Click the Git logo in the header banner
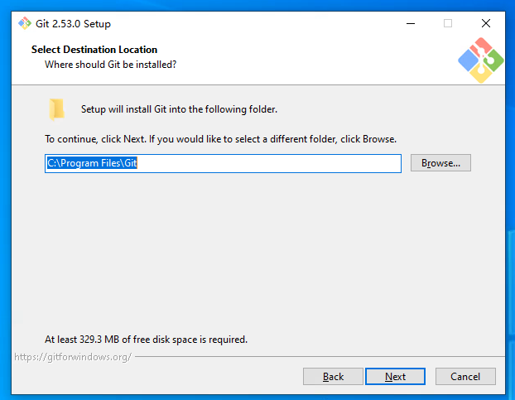The height and width of the screenshot is (400, 515). pyautogui.click(x=480, y=60)
